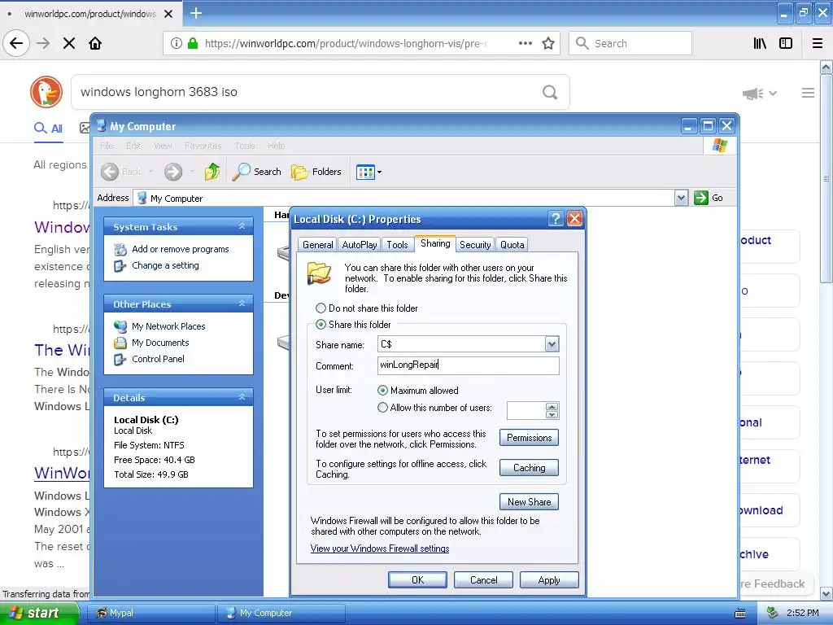Click site info icon in address bar
The height and width of the screenshot is (625, 833).
[177, 43]
